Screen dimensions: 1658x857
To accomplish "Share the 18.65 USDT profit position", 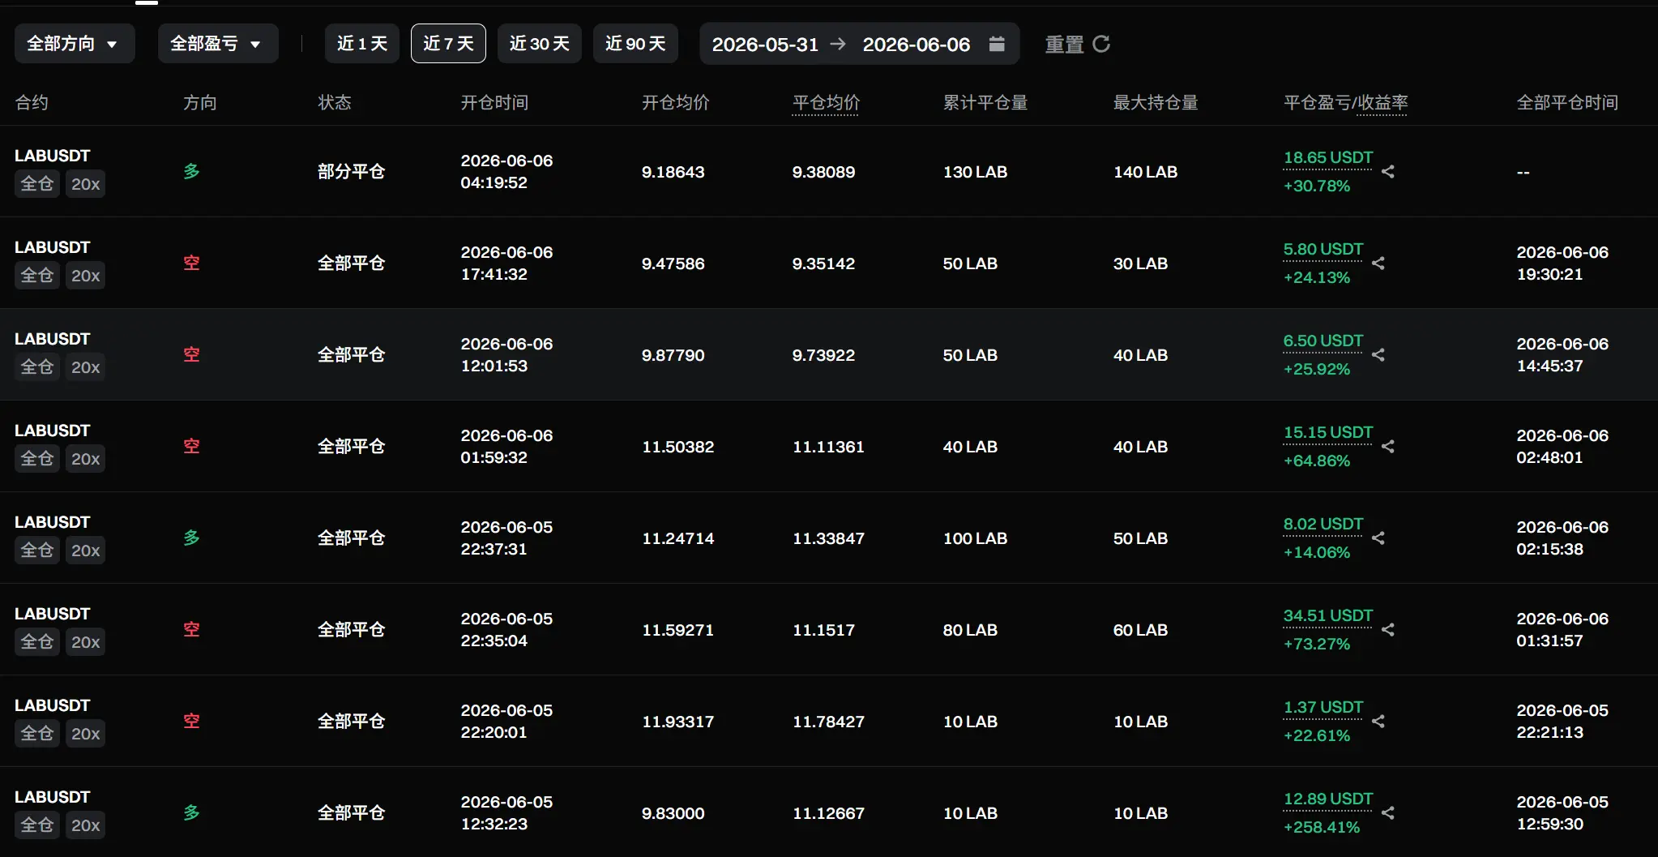I will 1388,172.
